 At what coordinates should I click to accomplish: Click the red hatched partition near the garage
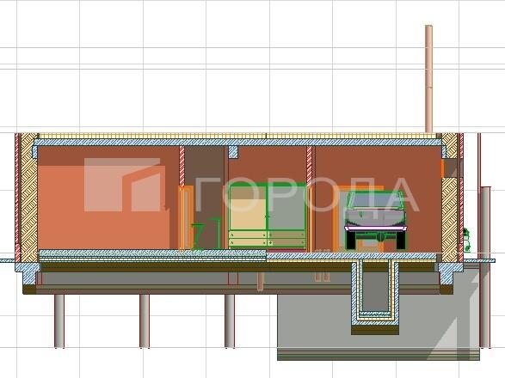pyautogui.click(x=310, y=198)
